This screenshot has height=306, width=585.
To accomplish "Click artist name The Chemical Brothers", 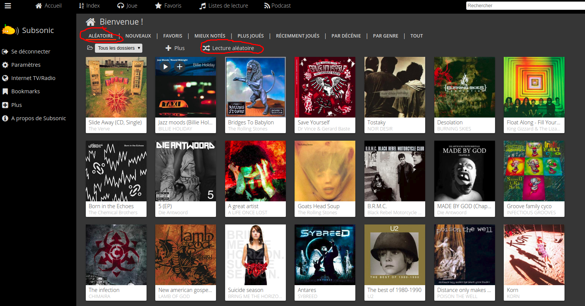I will pyautogui.click(x=113, y=213).
